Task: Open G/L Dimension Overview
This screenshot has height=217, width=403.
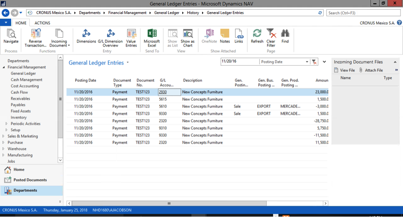Action: pyautogui.click(x=110, y=38)
